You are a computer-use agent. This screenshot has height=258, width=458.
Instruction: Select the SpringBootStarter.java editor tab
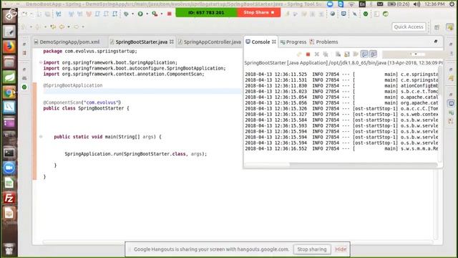pos(142,42)
